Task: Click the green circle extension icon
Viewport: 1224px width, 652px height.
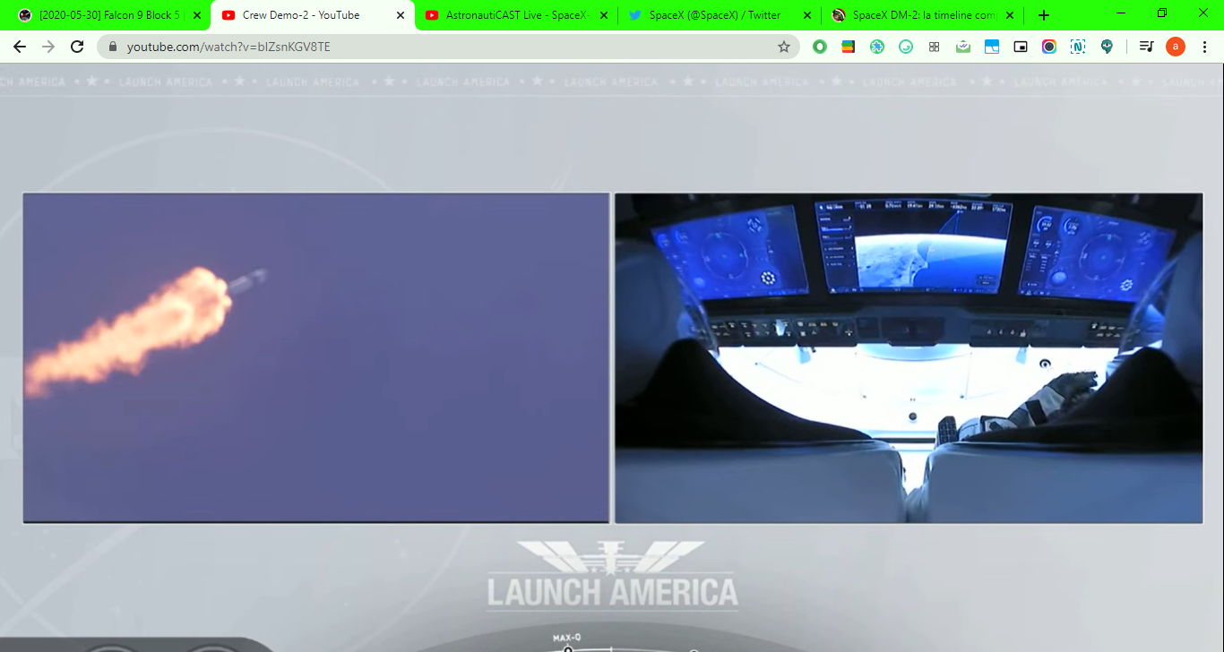Action: point(819,47)
